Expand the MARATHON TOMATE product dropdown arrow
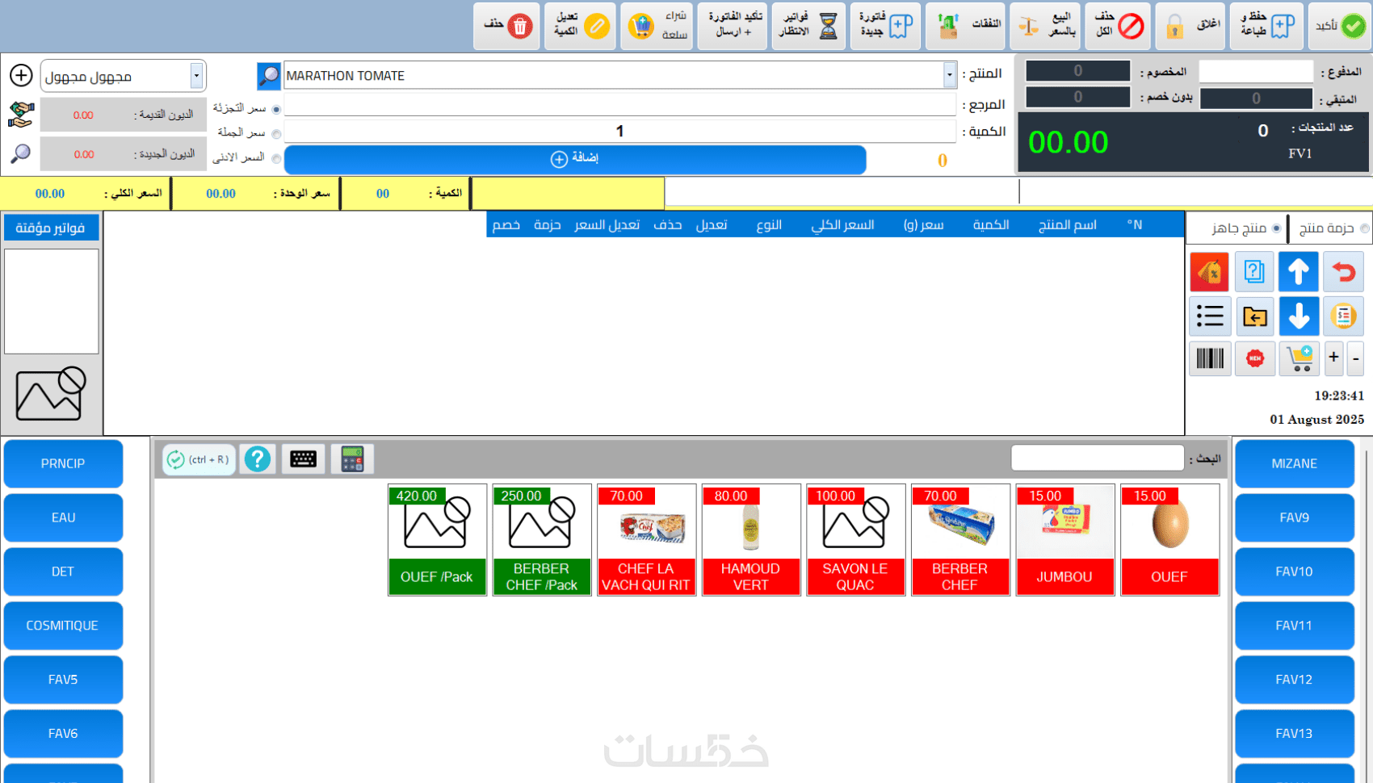The height and width of the screenshot is (783, 1373). 950,76
